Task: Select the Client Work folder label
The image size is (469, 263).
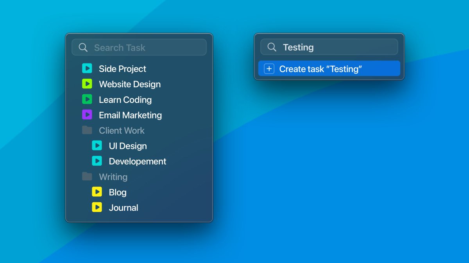Action: tap(122, 131)
